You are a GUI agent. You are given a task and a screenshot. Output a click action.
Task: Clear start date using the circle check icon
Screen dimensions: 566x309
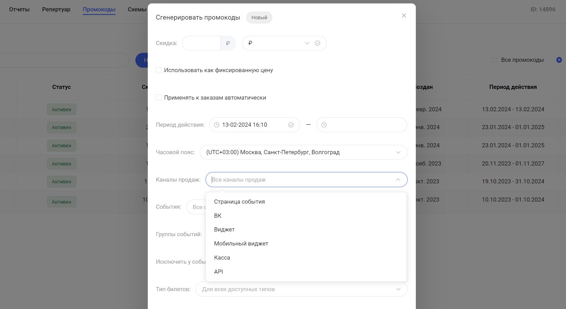coord(291,125)
